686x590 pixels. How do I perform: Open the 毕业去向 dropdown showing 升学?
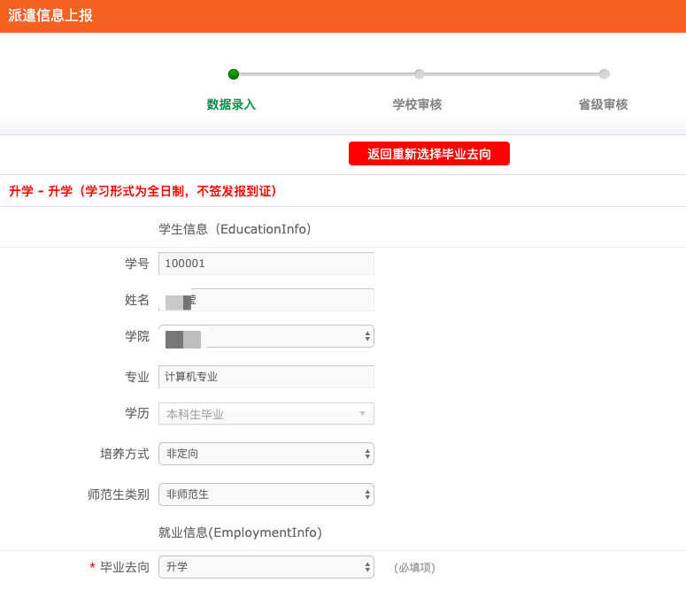point(266,567)
